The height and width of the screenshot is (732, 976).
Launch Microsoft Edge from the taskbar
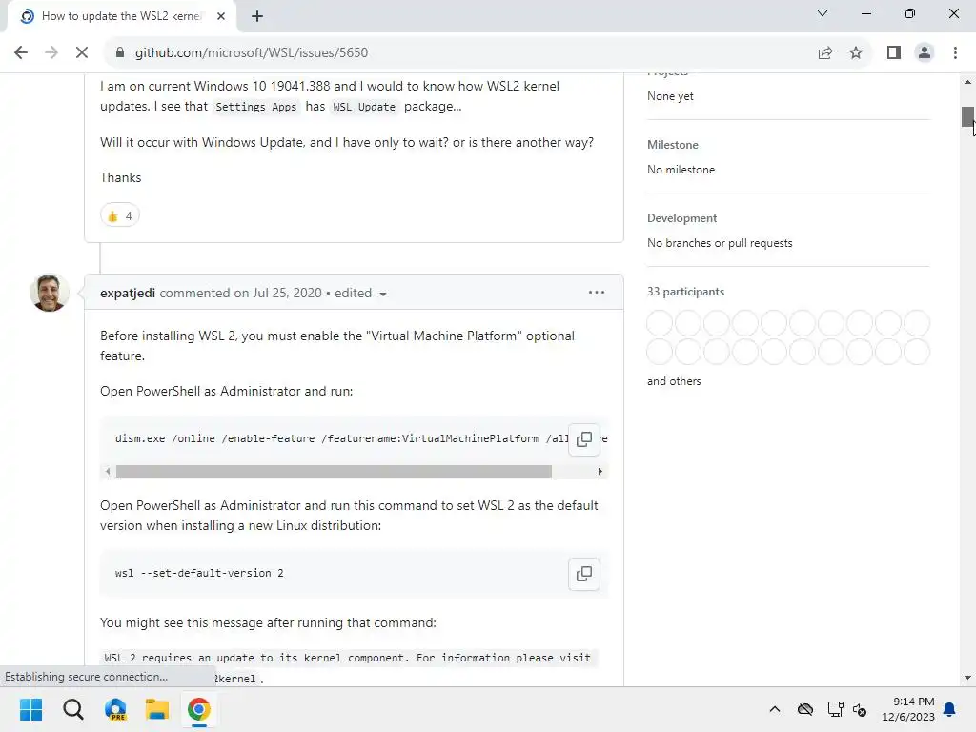[x=115, y=709]
